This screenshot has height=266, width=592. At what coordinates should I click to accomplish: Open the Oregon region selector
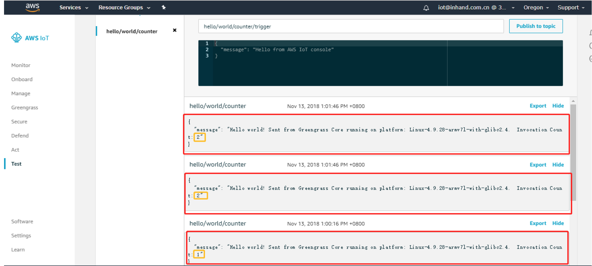point(536,7)
